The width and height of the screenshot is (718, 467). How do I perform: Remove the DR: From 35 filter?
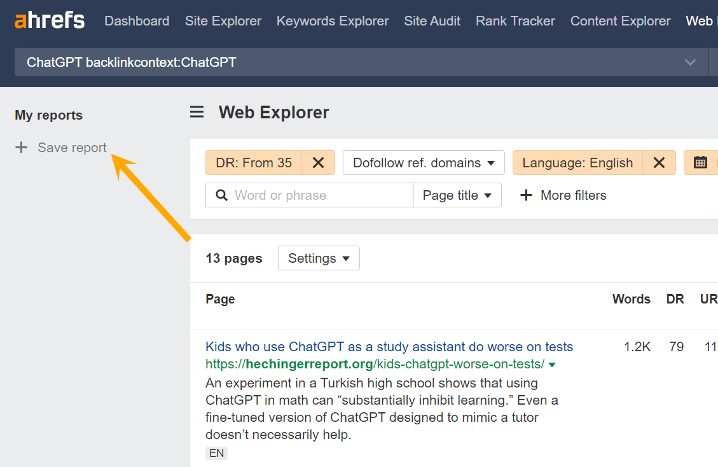[318, 162]
